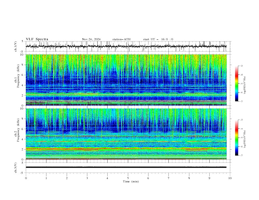Click the '-3' tick on the upper colorbar

241,66
